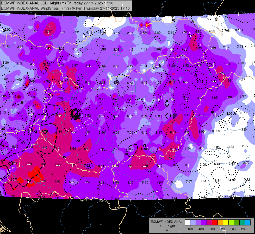Click the wind shear value 9.42
255x234 pixels.
pyautogui.click(x=58, y=148)
